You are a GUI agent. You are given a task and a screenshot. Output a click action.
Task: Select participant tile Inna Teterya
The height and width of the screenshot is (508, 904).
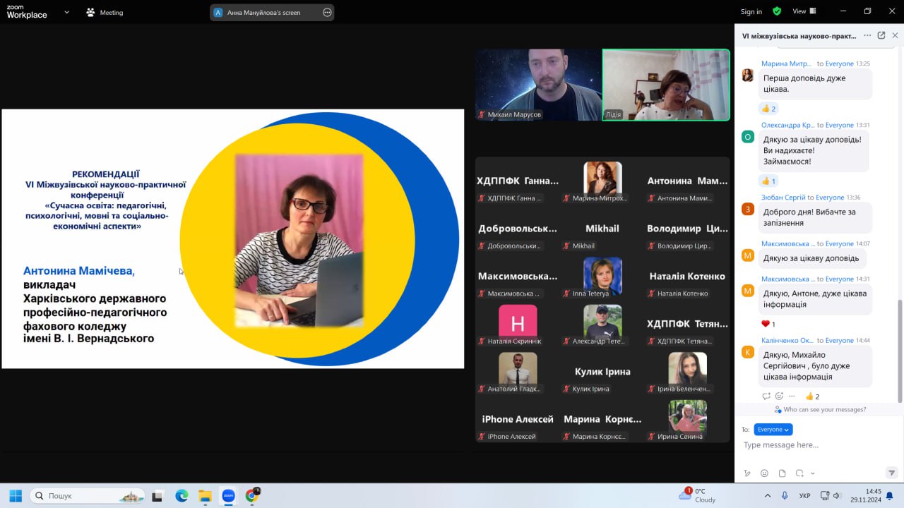tap(602, 277)
